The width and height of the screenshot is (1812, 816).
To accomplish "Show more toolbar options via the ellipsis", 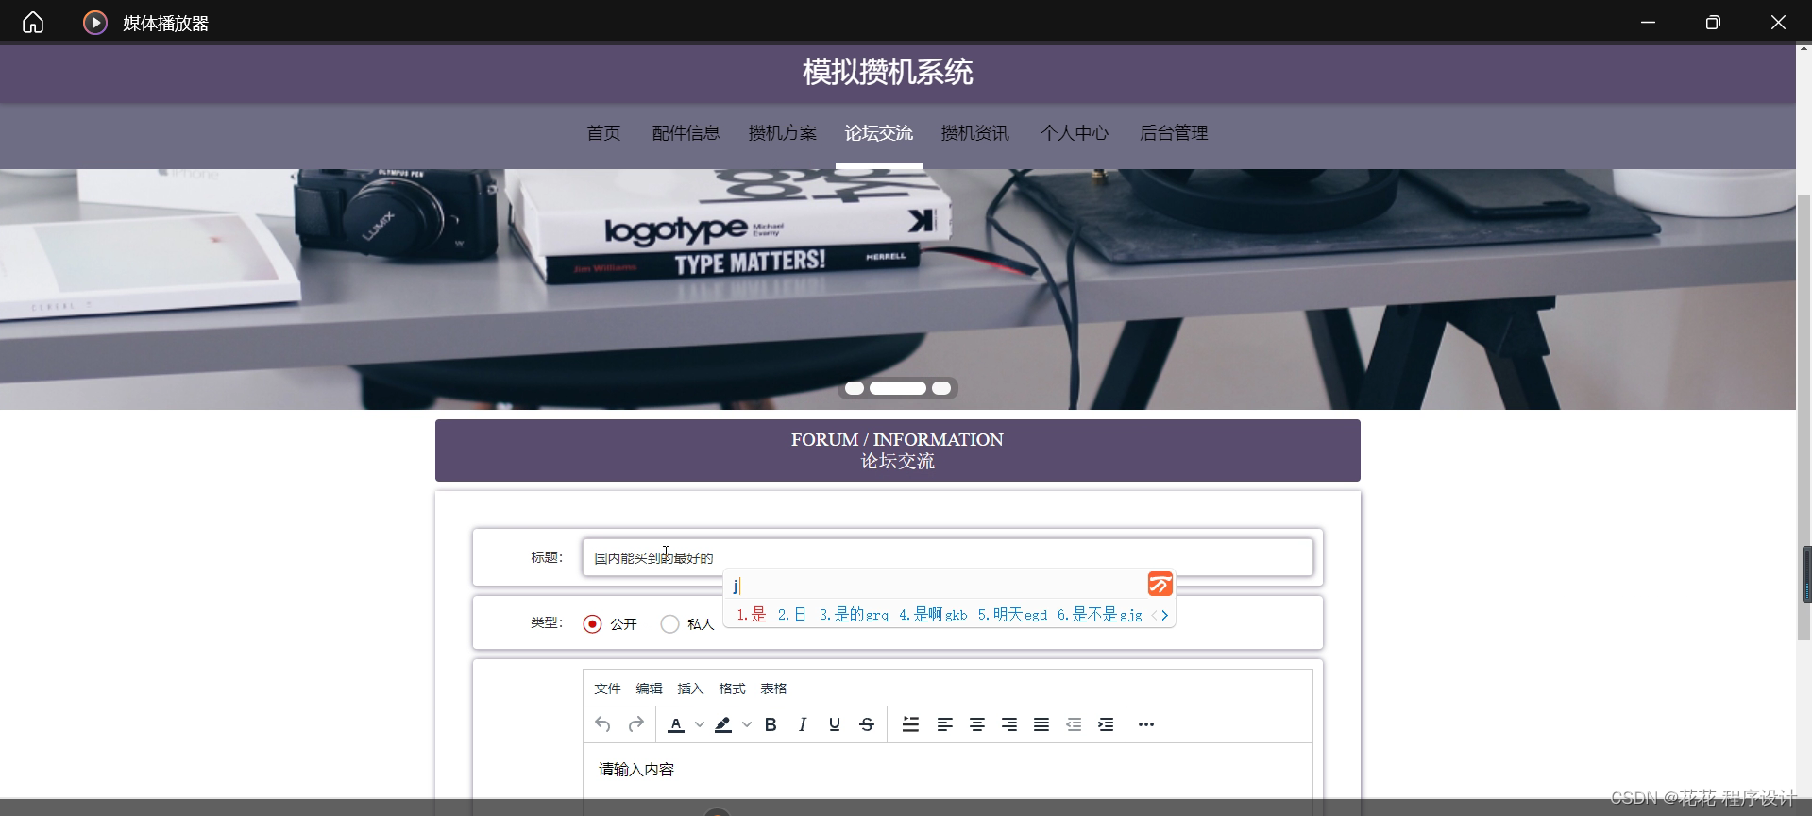I will click(x=1146, y=724).
